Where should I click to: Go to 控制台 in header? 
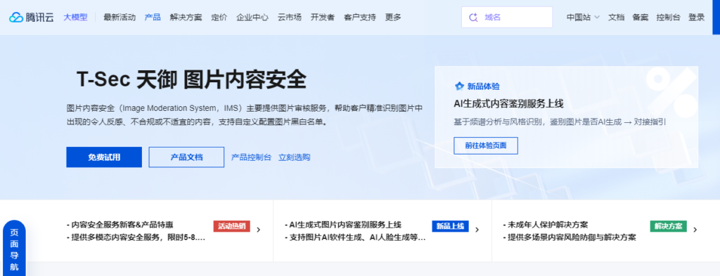pyautogui.click(x=668, y=18)
